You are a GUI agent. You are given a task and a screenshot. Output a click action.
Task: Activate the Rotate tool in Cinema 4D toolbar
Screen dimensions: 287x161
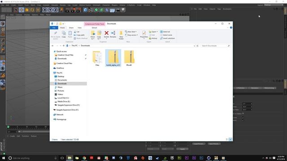pos(32,10)
